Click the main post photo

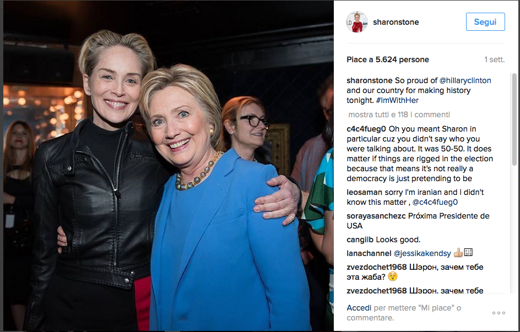tap(168, 166)
